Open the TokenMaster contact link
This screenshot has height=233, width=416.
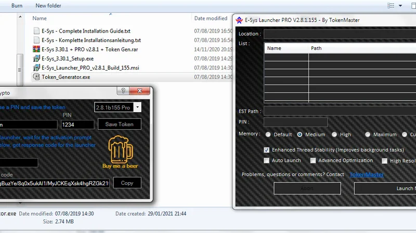tap(367, 174)
